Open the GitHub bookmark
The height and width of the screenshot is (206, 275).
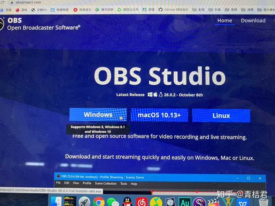click(x=173, y=10)
